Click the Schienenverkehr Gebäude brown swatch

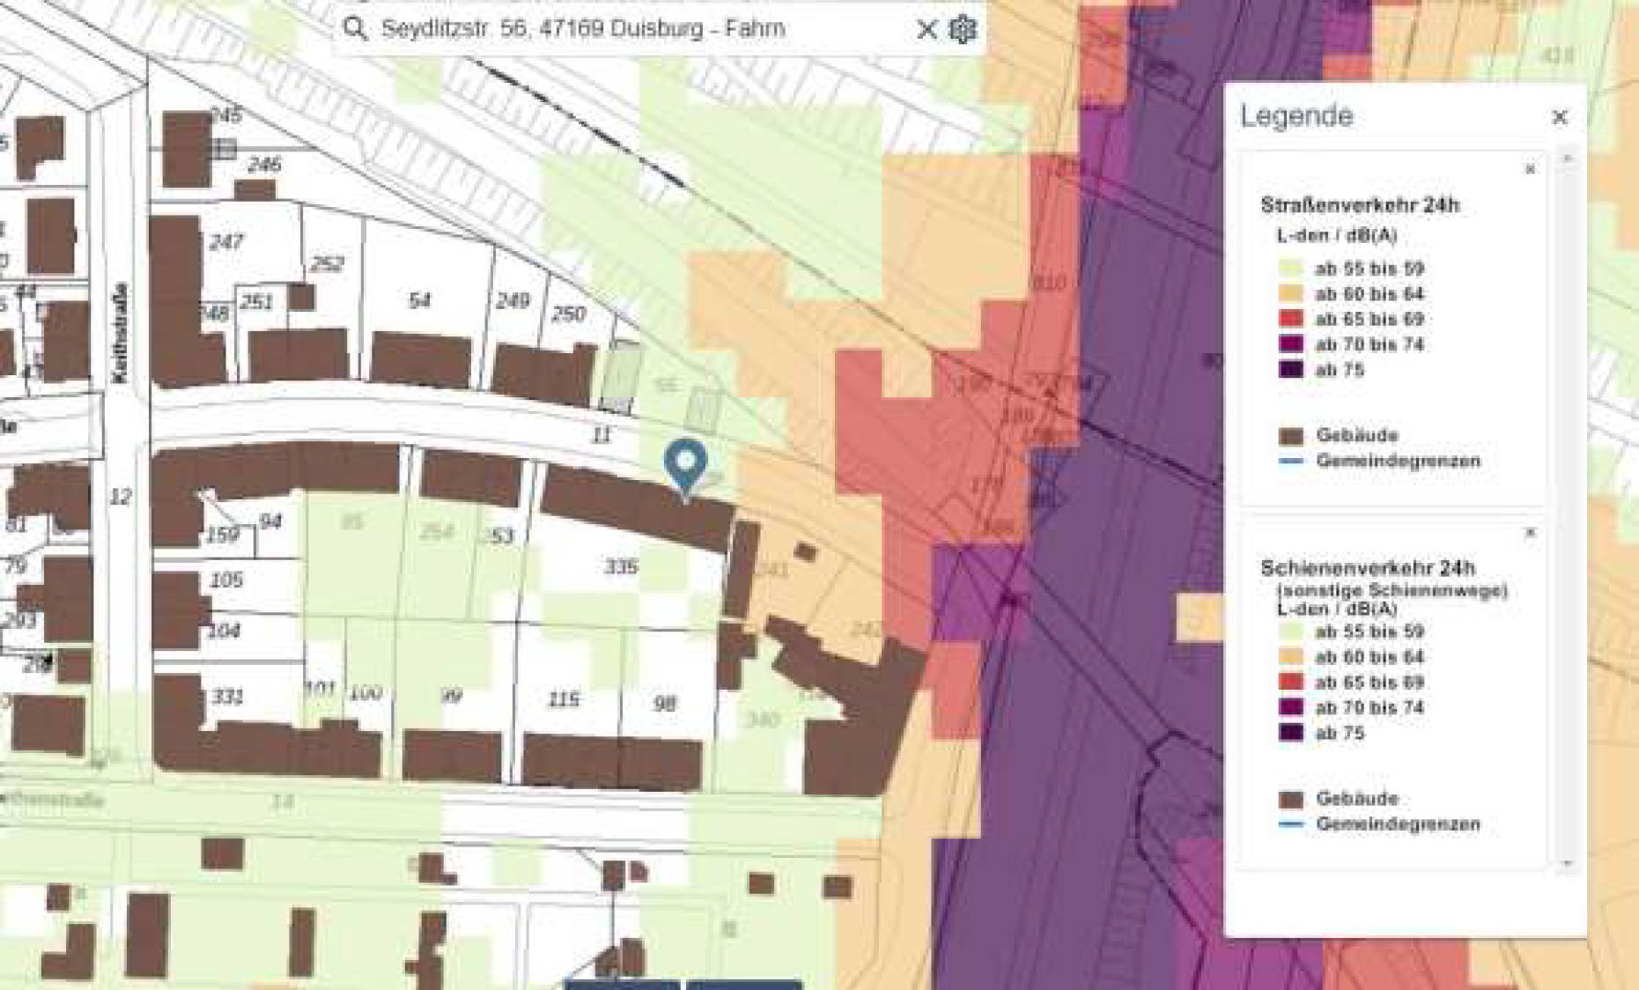coord(1290,800)
